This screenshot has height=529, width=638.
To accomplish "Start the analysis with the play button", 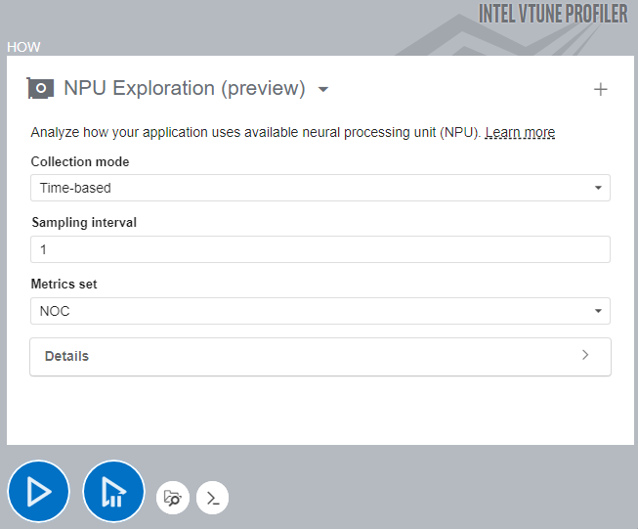I will [39, 491].
